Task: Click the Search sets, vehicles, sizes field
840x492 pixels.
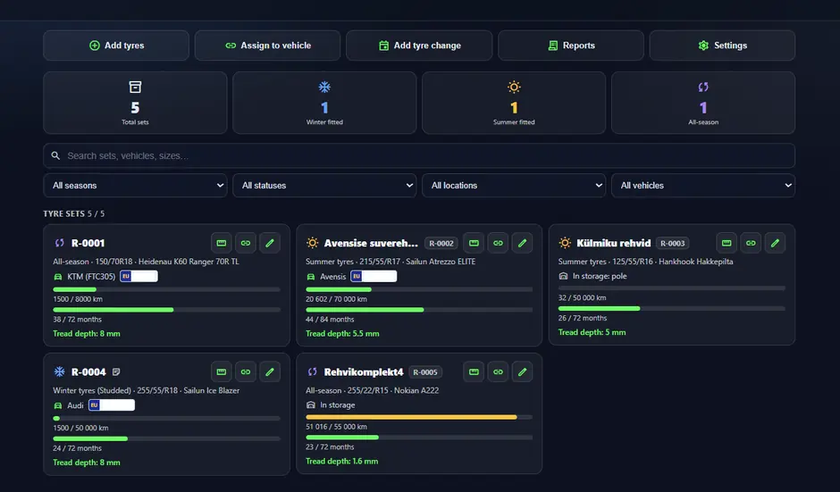Action: 419,155
